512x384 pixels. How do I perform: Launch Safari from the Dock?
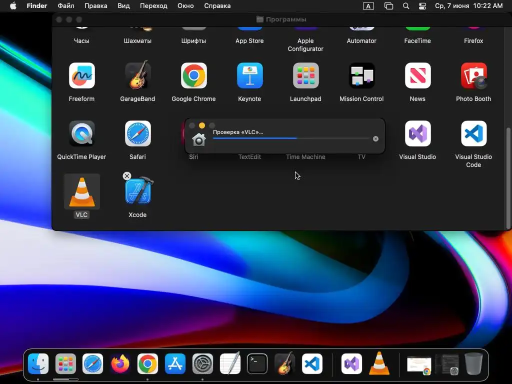[92, 364]
